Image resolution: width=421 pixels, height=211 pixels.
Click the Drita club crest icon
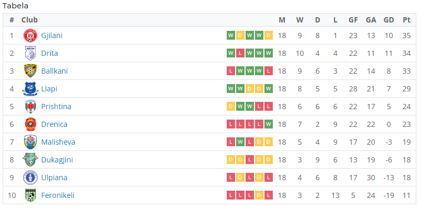pyautogui.click(x=30, y=53)
